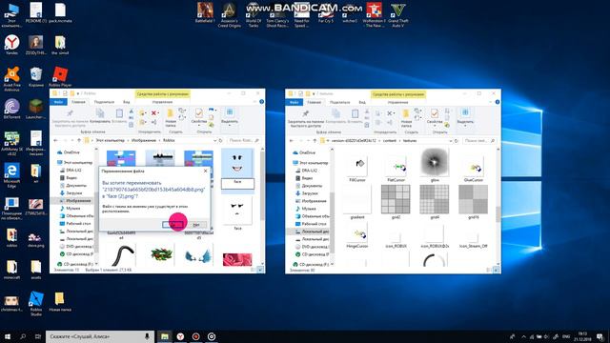
Task: Click the refresh button in textures window
Action: 456,141
